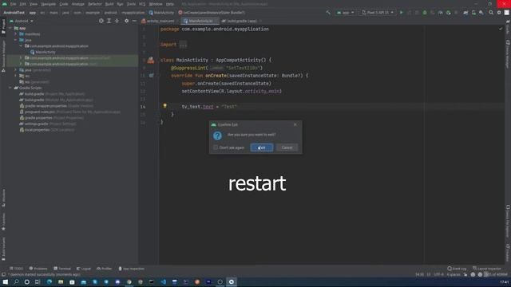The height and width of the screenshot is (287, 511).
Task: Collapse the java folder node
Action: click(x=15, y=40)
